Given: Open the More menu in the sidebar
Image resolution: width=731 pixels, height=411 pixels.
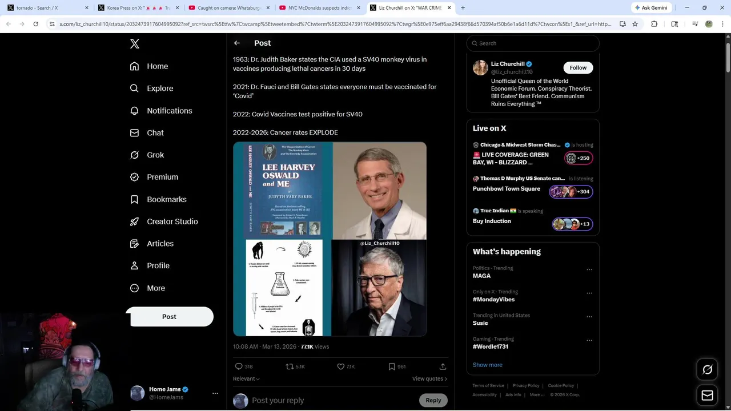Looking at the screenshot, I should (x=147, y=288).
